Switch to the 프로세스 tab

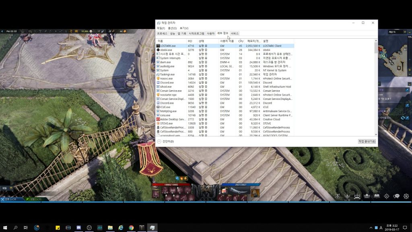coord(162,33)
